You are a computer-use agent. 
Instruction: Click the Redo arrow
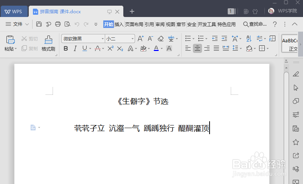coord(86,24)
